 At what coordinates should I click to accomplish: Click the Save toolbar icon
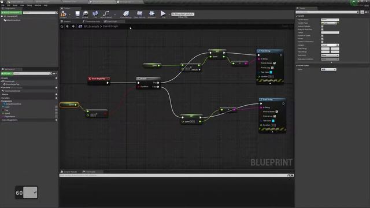(77, 14)
